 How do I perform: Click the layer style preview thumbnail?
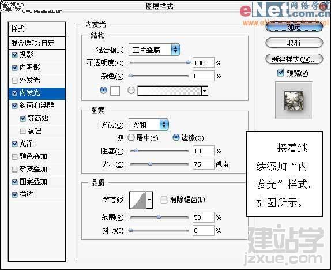[294, 100]
